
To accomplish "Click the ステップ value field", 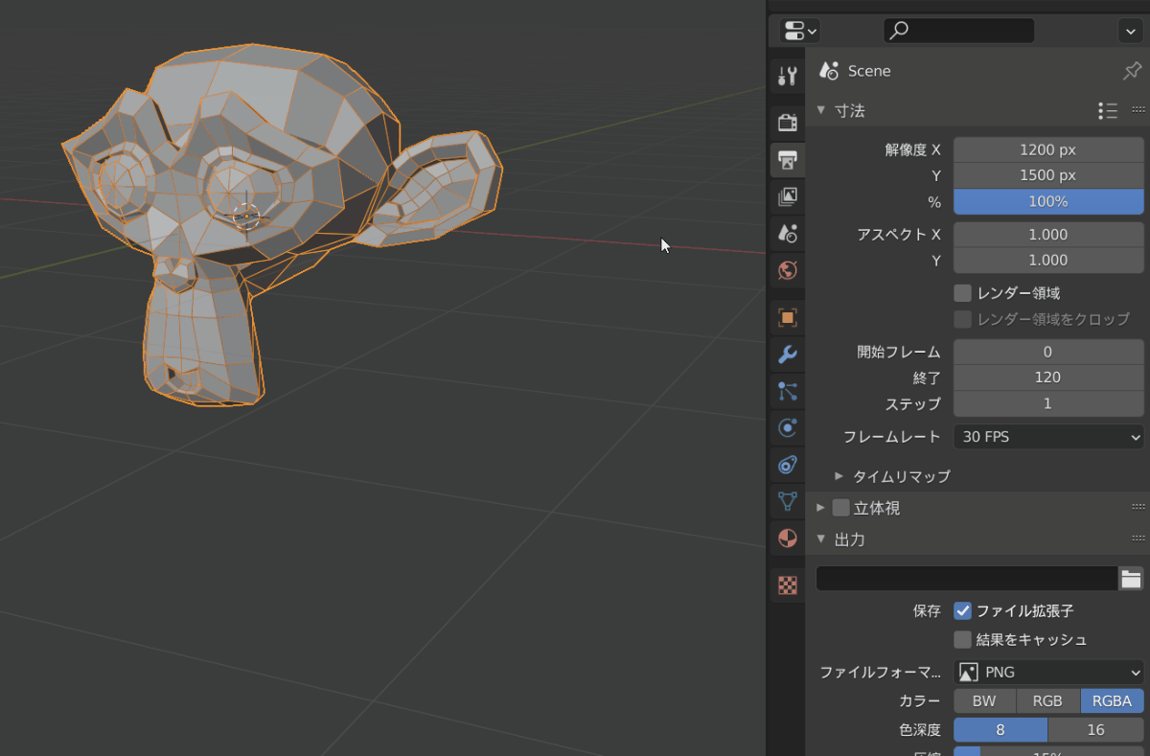I will tap(1048, 404).
